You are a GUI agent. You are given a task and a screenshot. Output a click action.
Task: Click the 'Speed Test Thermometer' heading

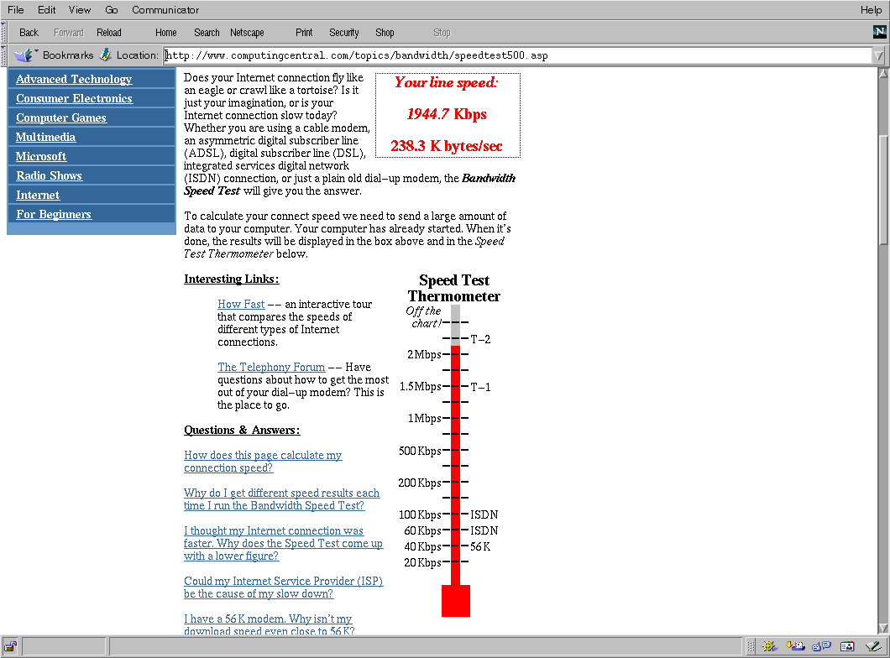(454, 288)
